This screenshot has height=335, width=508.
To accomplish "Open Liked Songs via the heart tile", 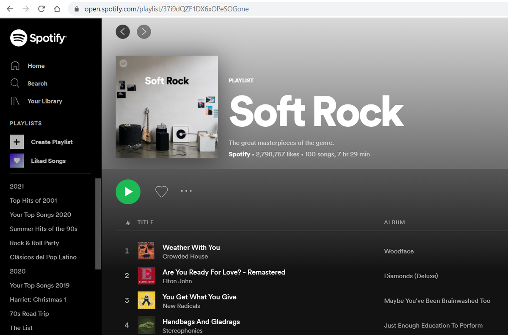I will pos(17,161).
